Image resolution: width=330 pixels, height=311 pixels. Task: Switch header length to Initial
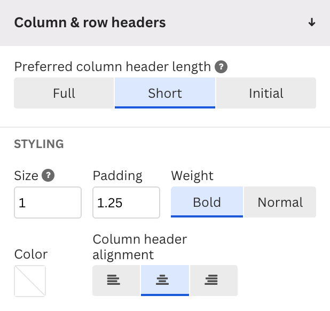[266, 93]
